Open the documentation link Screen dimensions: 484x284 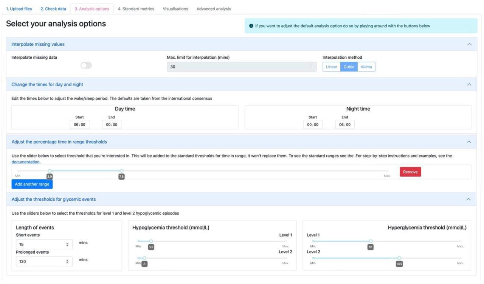point(26,162)
